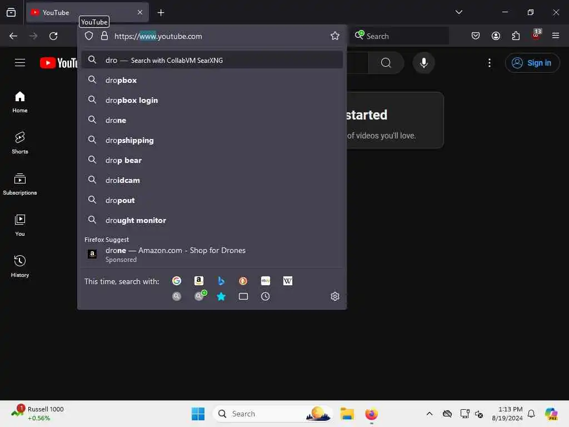The image size is (569, 427).
Task: Close the YouTube tab
Action: click(x=140, y=12)
